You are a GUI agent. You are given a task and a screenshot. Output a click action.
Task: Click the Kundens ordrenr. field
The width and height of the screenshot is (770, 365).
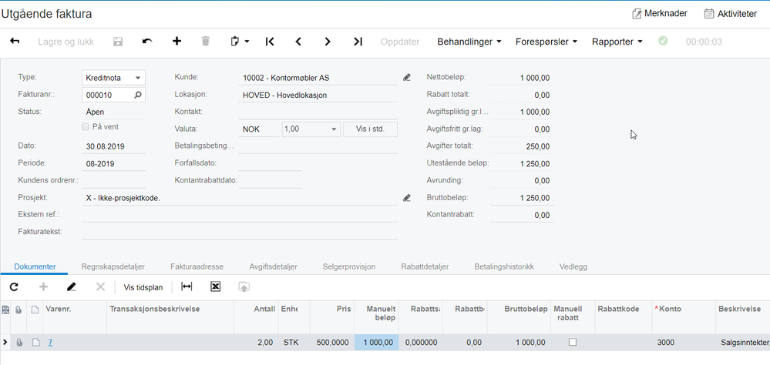tap(113, 180)
